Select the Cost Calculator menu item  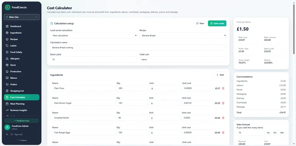pos(21,97)
